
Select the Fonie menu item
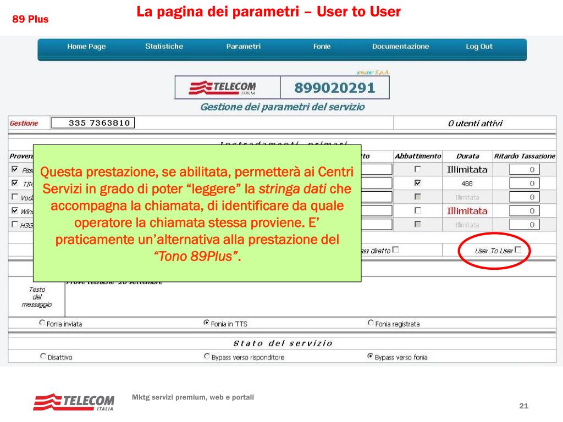pos(322,46)
